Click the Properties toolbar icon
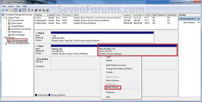The image size is (202, 102). point(36,10)
